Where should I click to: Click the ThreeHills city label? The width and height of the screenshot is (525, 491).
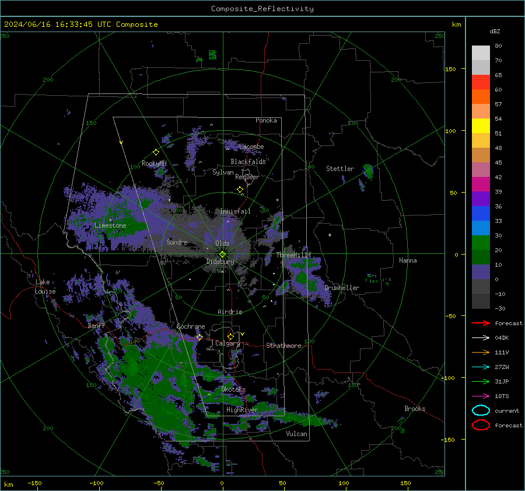293,255
